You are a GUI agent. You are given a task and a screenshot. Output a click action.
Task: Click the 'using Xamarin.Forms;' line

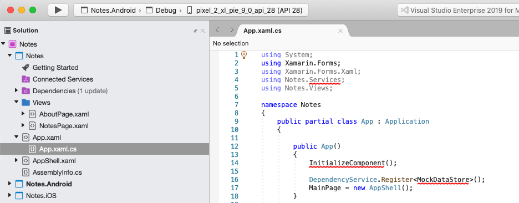click(x=301, y=63)
